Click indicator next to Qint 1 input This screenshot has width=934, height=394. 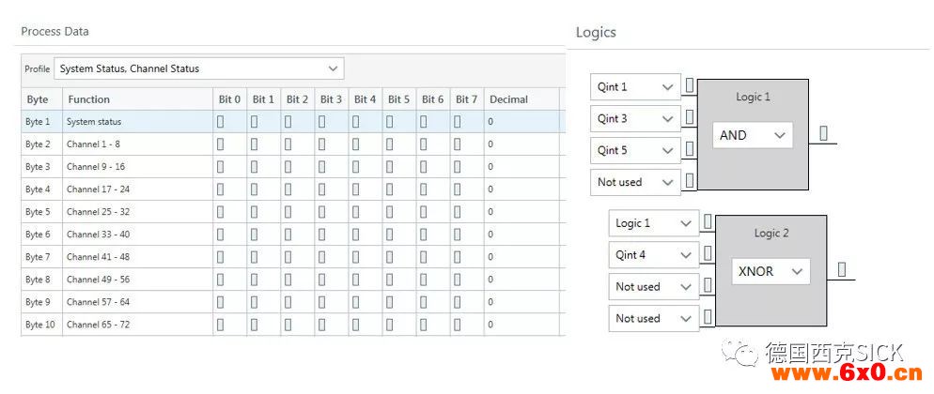tap(690, 85)
